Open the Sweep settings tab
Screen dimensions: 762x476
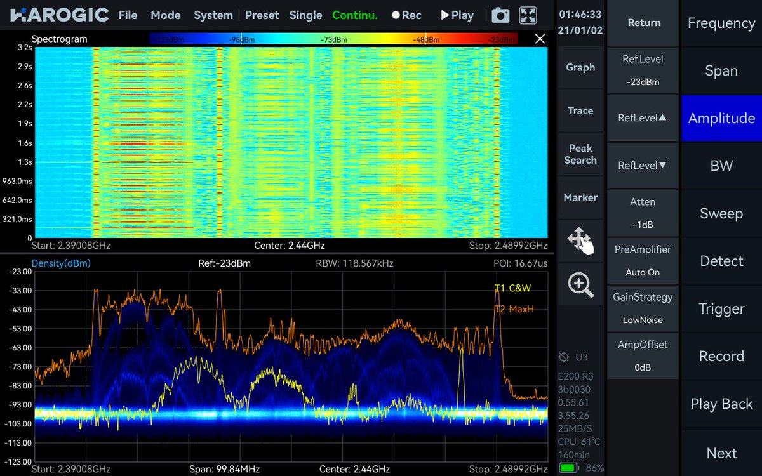pos(721,213)
